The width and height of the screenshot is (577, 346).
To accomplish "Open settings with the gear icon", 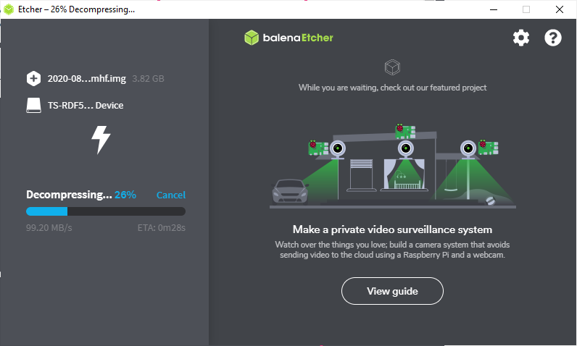I will (x=521, y=38).
